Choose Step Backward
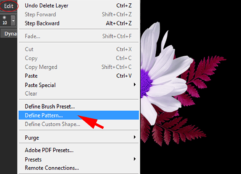Image resolution: width=241 pixels, height=174 pixels. coord(79,23)
